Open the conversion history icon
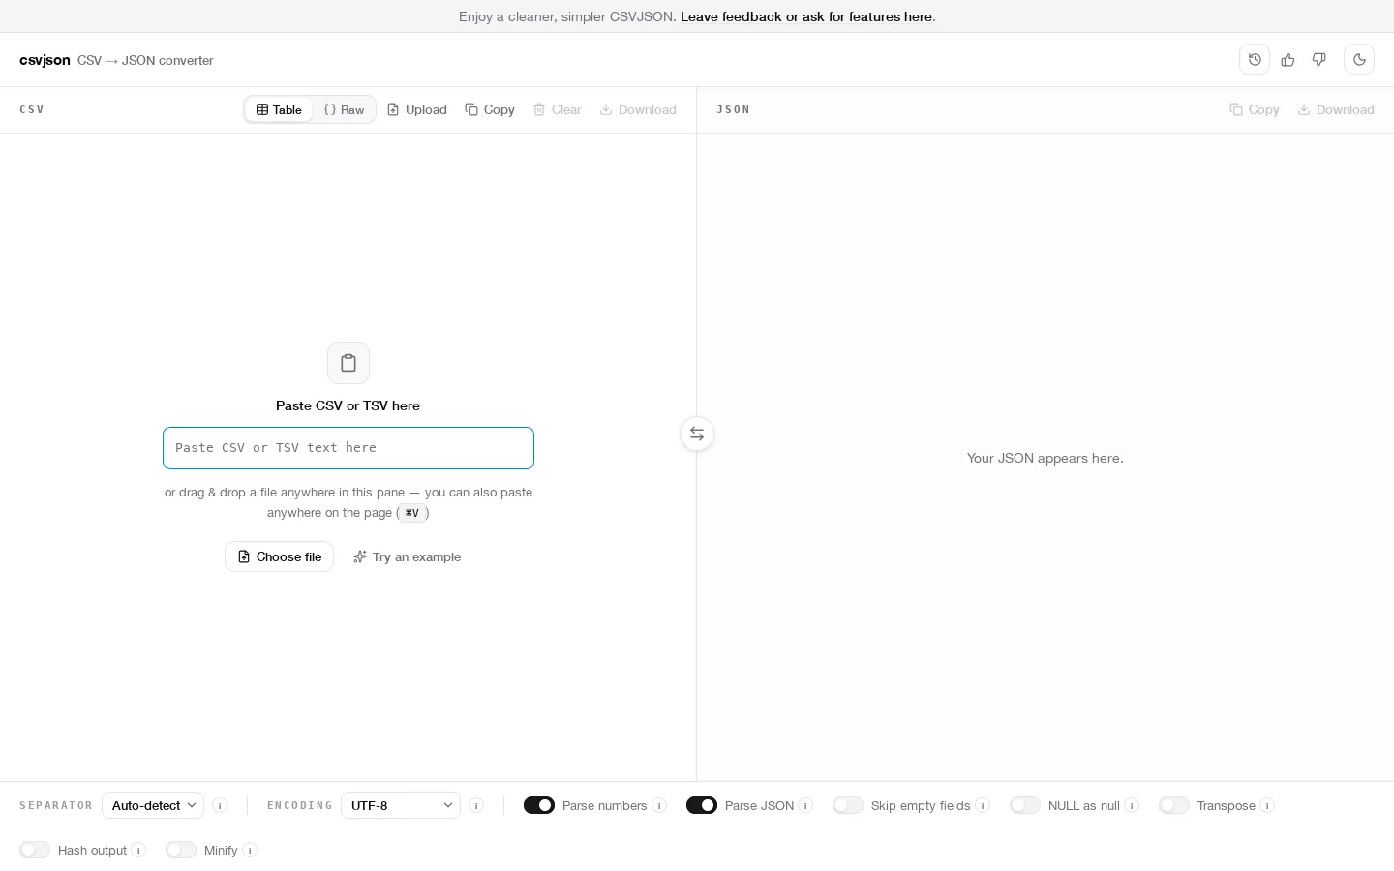 (x=1255, y=59)
